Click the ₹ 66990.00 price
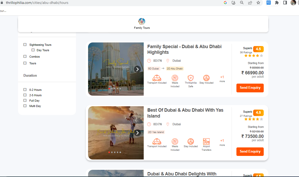The width and height of the screenshot is (299, 177). click(x=252, y=73)
